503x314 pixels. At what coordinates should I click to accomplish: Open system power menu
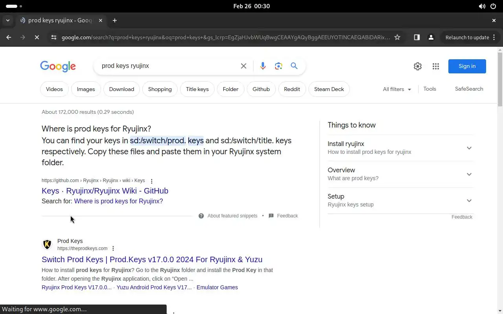tap(494, 6)
